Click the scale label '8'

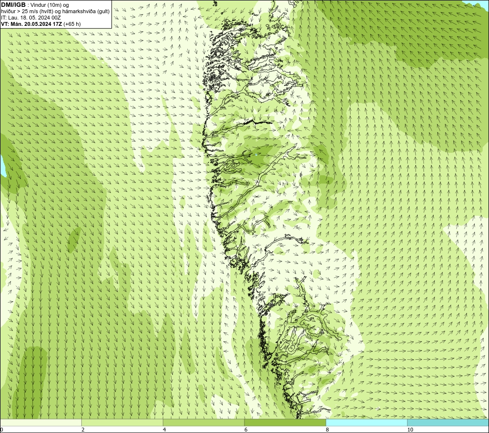point(328,430)
